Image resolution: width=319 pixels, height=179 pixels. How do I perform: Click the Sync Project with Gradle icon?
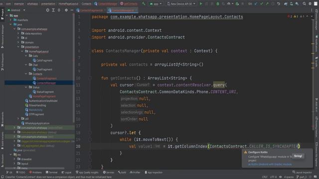pos(286,3)
